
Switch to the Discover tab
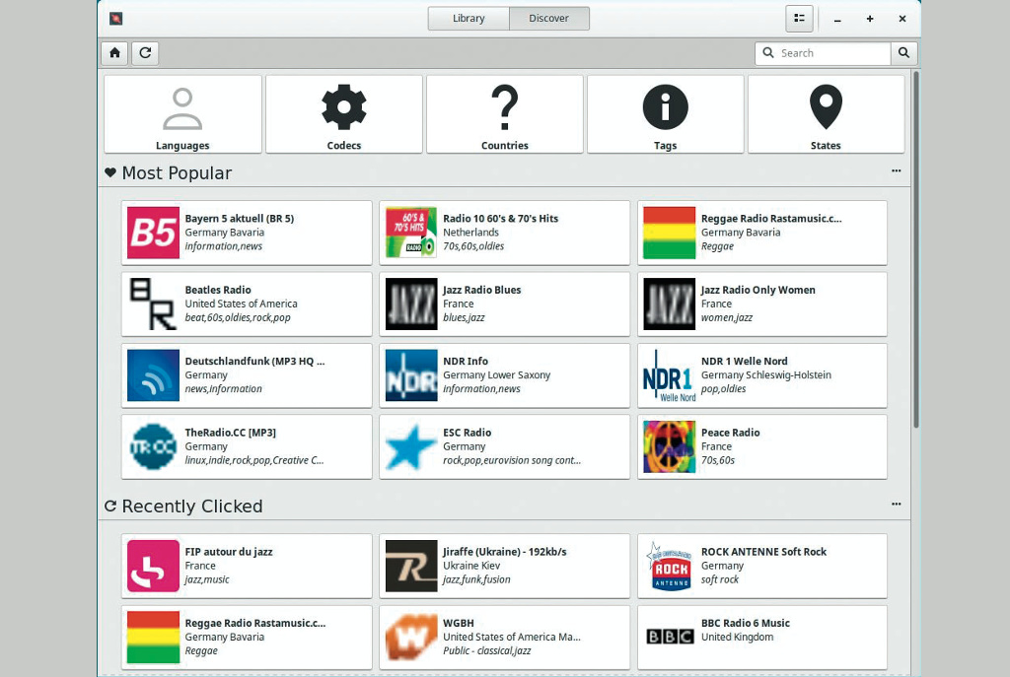[548, 18]
